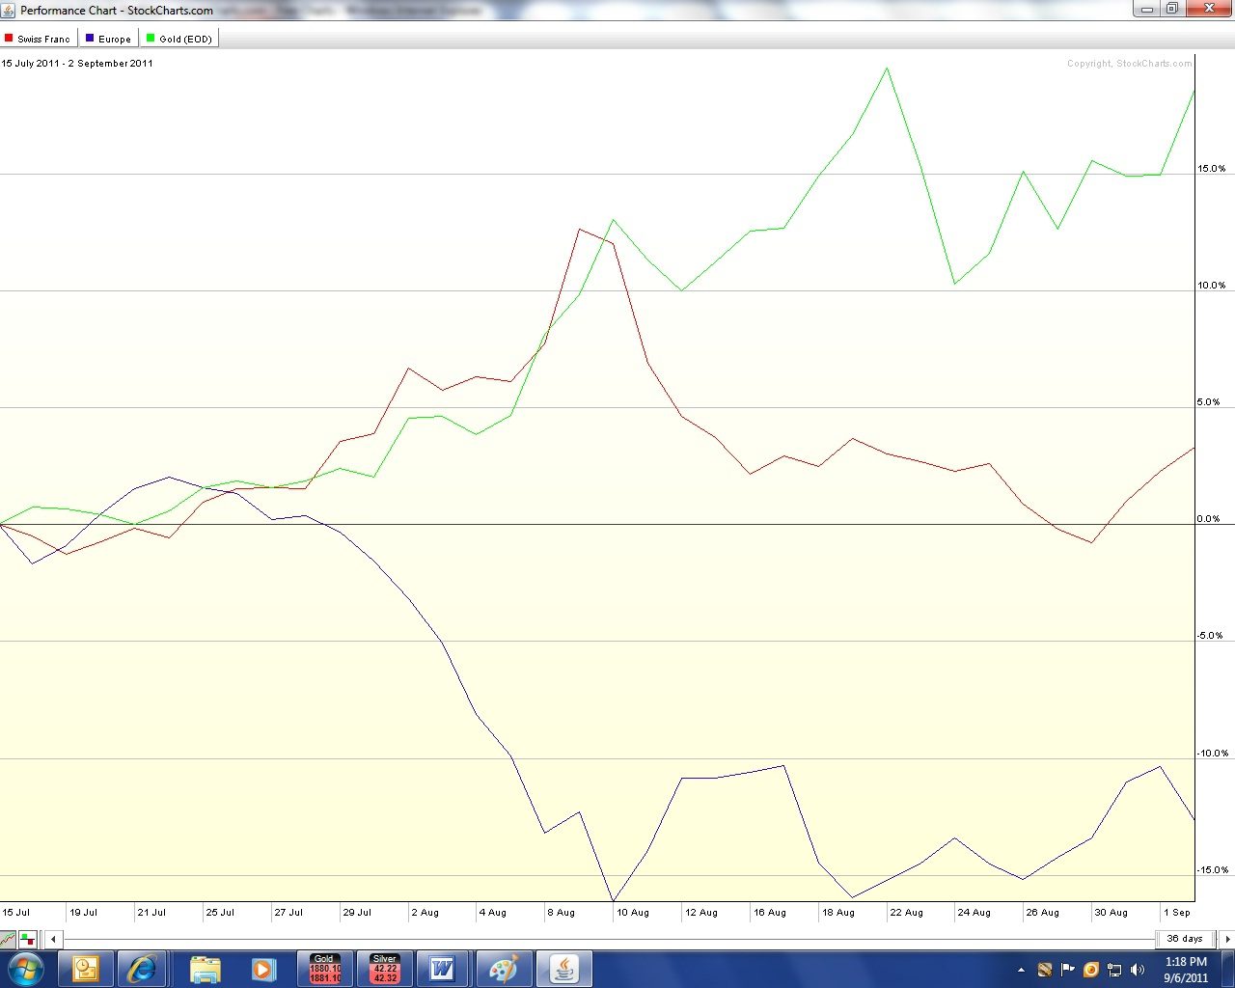Toggle the Swiss Franc series tab
Viewport: 1235px width, 988px height.
38,39
